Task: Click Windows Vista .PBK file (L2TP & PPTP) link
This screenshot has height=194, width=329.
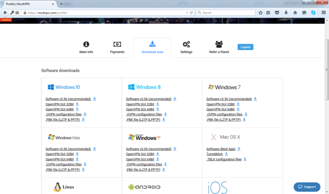Action: 63,169
